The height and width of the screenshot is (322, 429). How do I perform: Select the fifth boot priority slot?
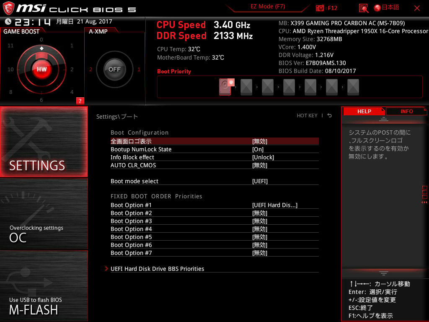pos(310,87)
